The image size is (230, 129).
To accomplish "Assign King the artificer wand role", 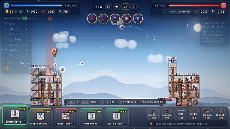I will 11,68.
